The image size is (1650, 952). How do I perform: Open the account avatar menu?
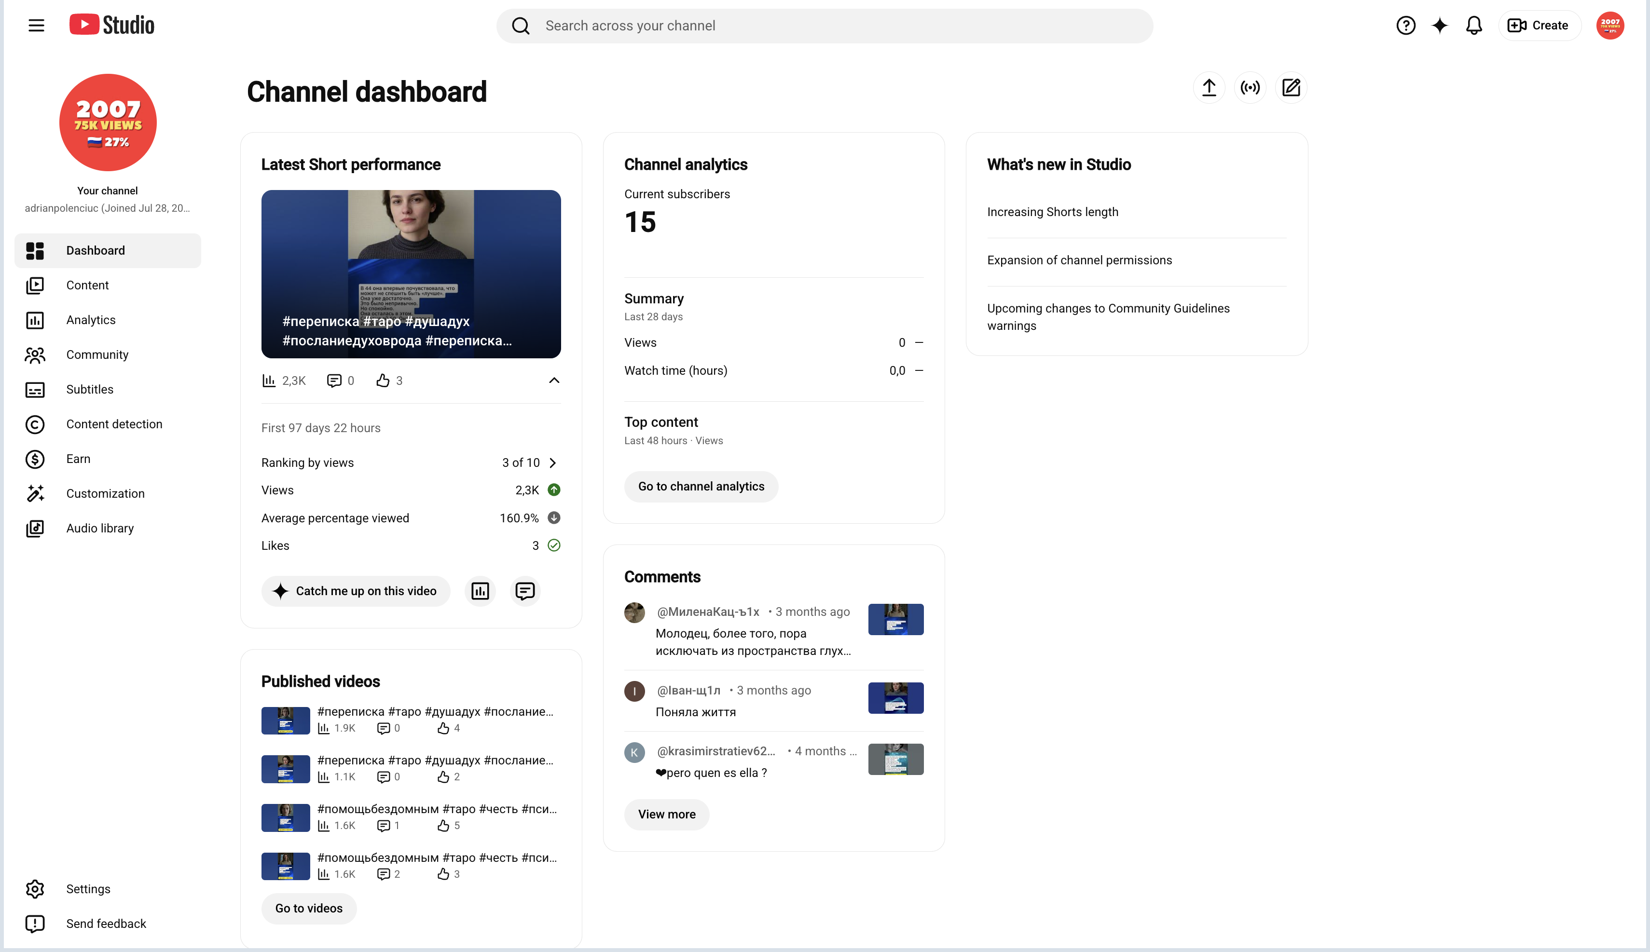click(x=1609, y=26)
